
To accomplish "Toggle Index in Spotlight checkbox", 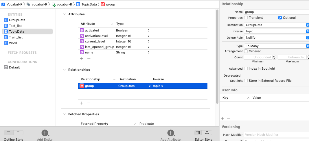I will pyautogui.click(x=246, y=68).
